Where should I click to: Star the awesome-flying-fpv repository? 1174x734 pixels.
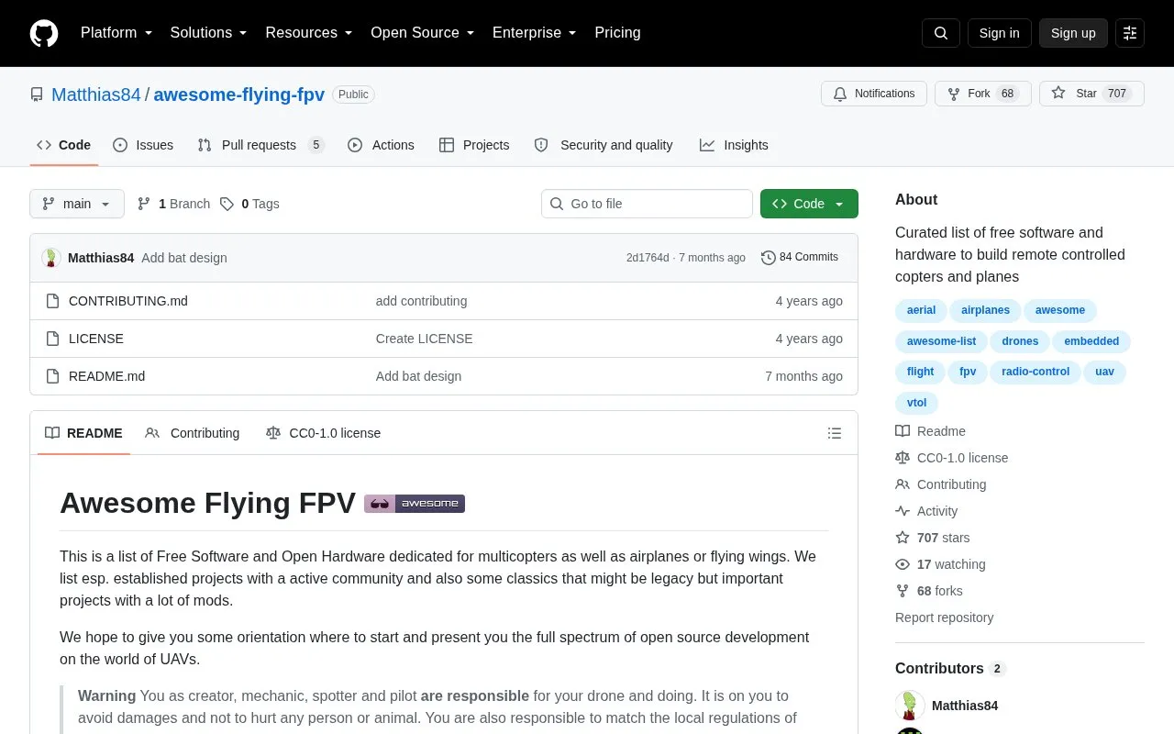(1091, 94)
